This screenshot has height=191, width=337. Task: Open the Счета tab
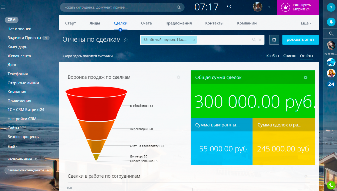(146, 23)
